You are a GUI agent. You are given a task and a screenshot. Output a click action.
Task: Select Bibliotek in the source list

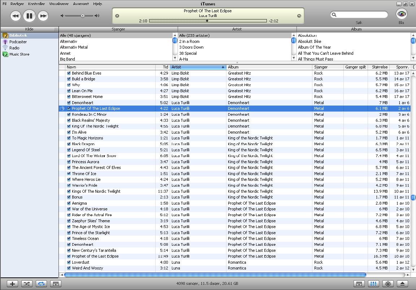coord(29,35)
